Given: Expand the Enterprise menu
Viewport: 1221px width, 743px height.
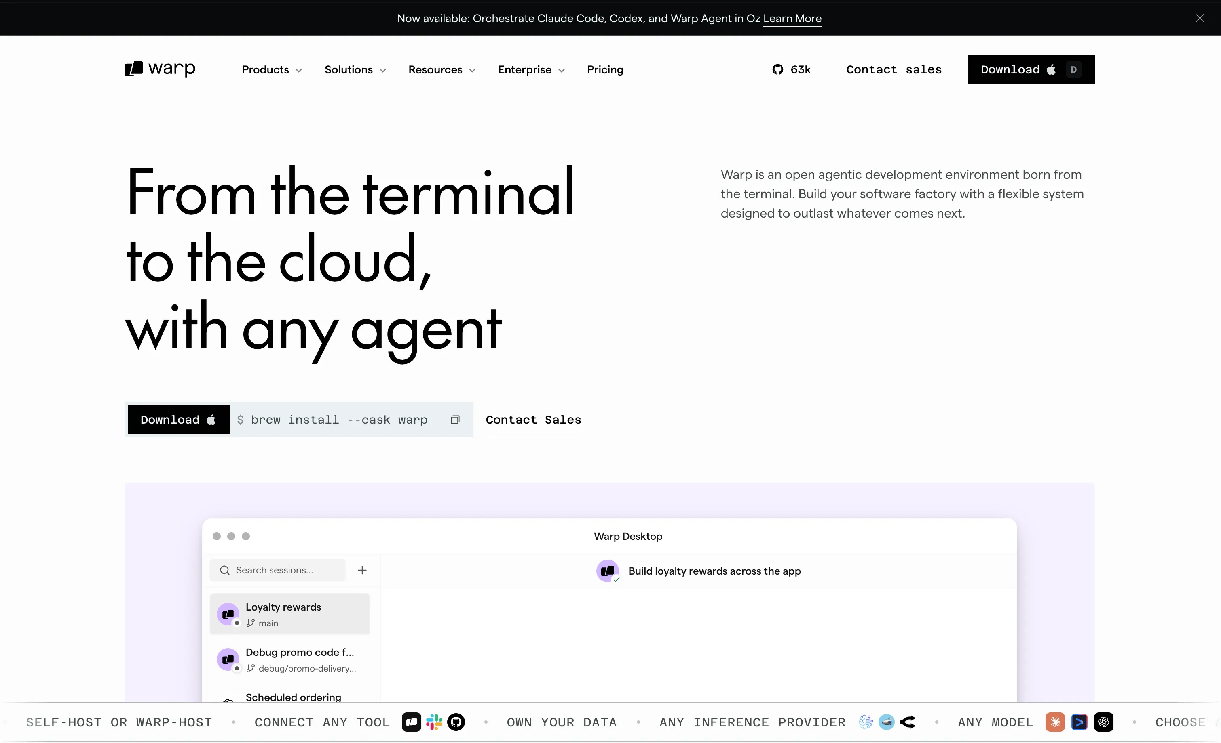Looking at the screenshot, I should (532, 70).
